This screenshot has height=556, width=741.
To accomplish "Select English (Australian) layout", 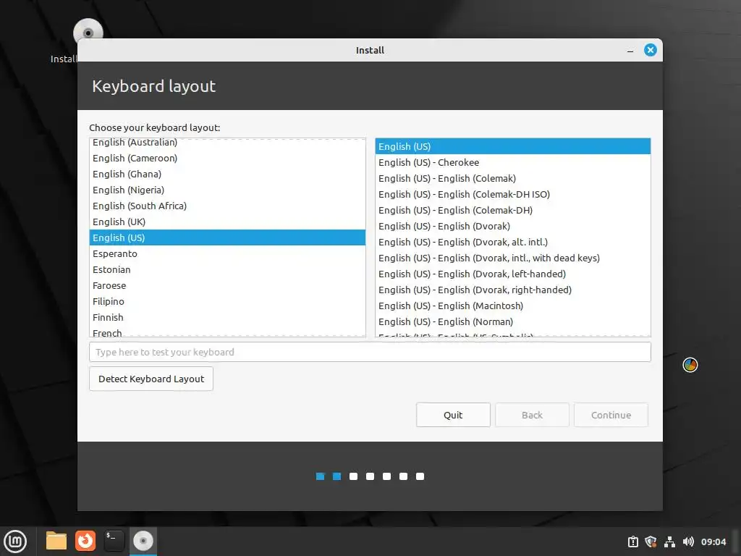I will pos(227,143).
